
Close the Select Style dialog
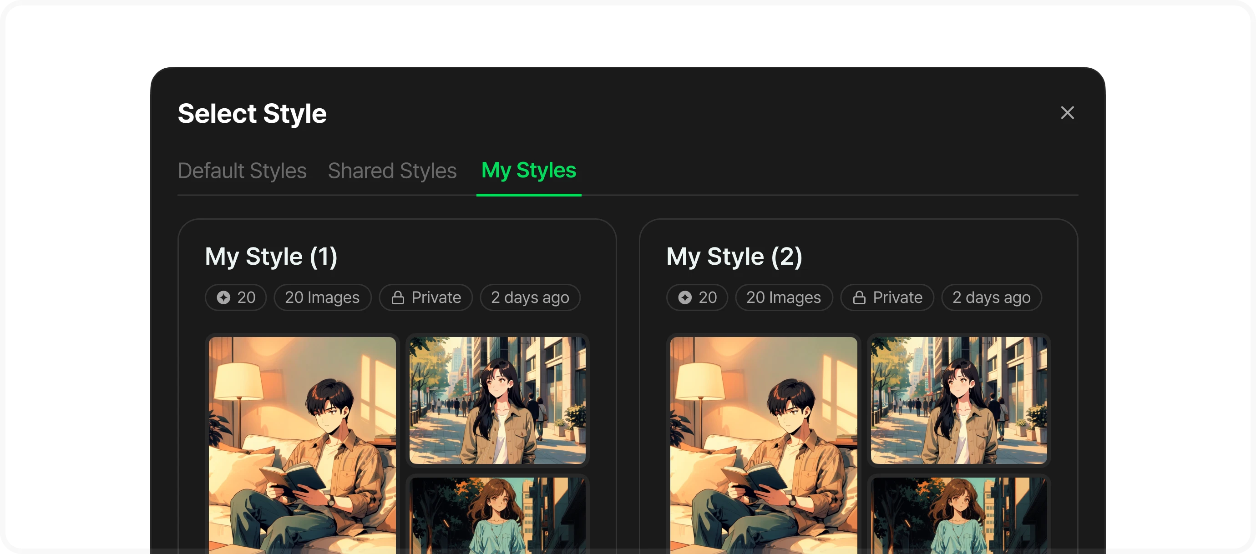(1067, 112)
